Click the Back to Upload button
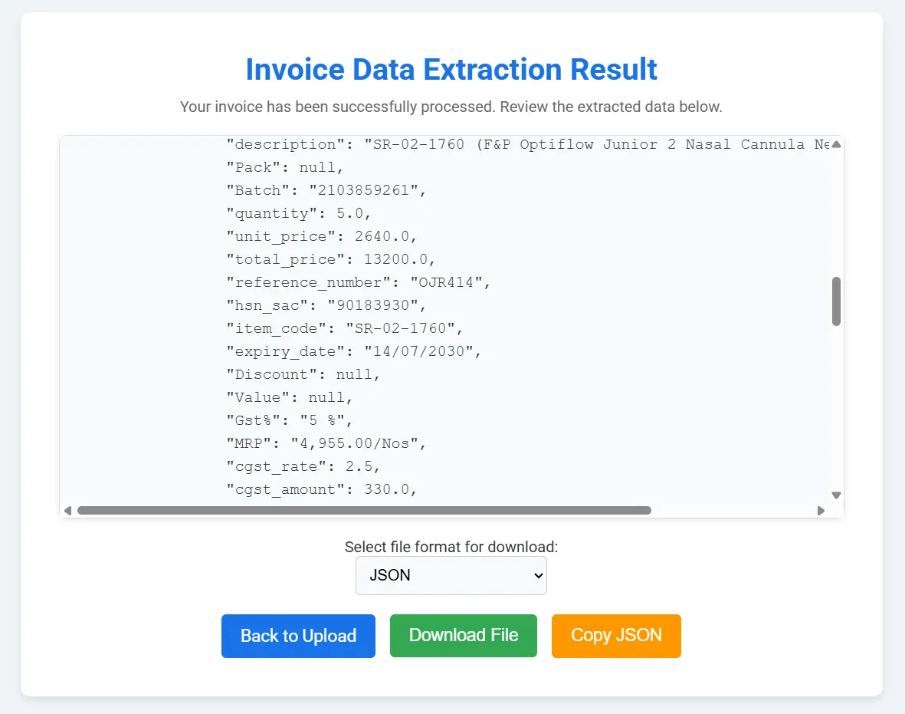Image resolution: width=905 pixels, height=714 pixels. (x=298, y=636)
